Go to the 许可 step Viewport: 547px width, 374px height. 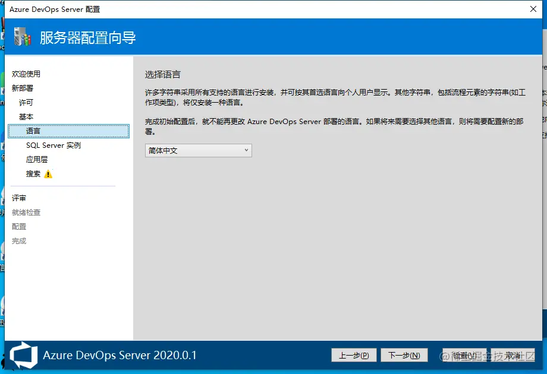(x=26, y=102)
